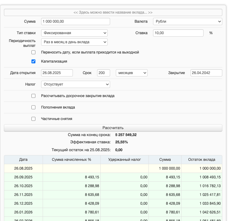Click the 26.01.2026 date cell
This screenshot has height=221, width=235.
23,212
